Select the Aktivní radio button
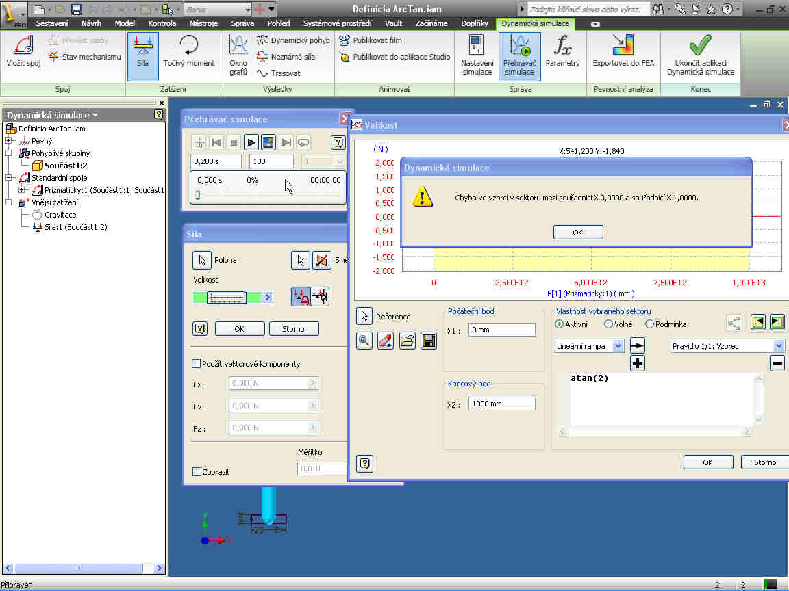789x591 pixels. click(x=559, y=324)
